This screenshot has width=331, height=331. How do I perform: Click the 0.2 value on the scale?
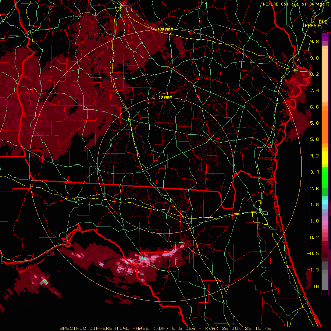(x=314, y=238)
